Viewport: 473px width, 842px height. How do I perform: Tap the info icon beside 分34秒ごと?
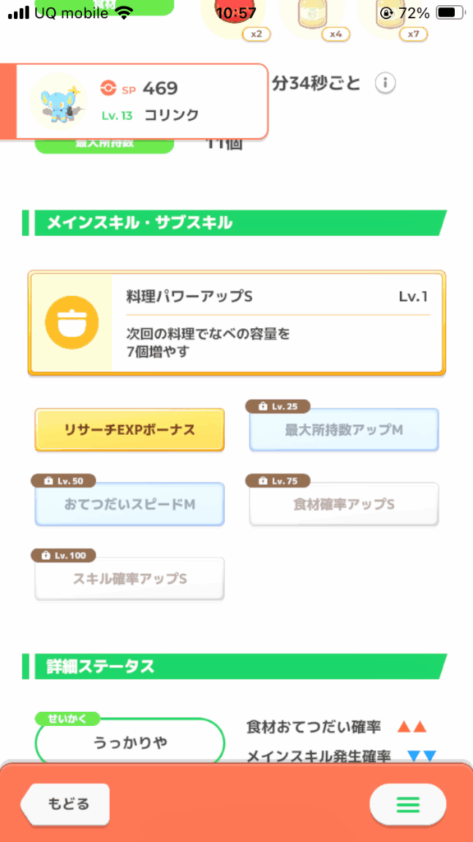(x=385, y=83)
